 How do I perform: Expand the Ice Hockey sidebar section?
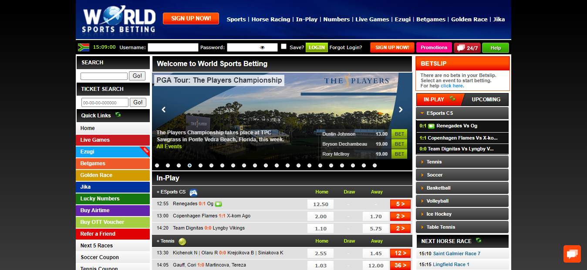462,214
